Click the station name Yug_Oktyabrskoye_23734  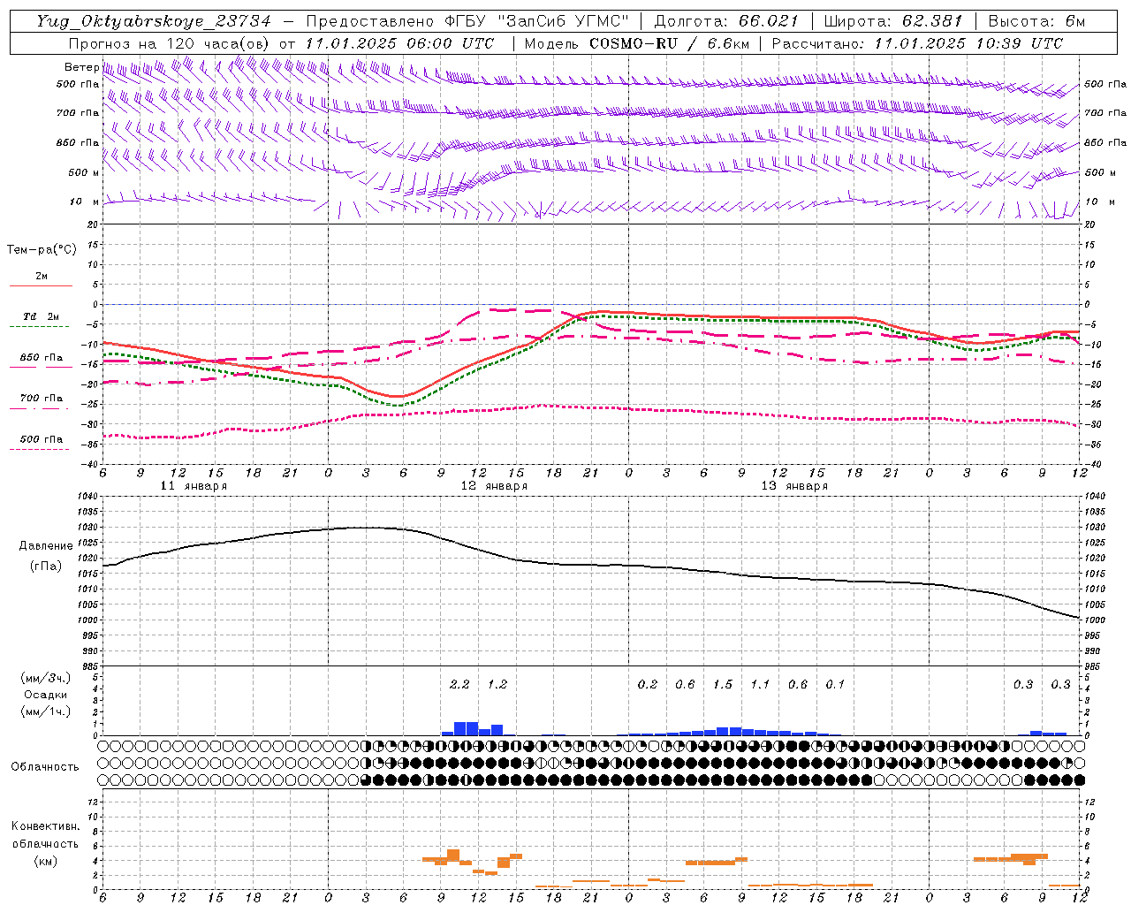click(154, 21)
